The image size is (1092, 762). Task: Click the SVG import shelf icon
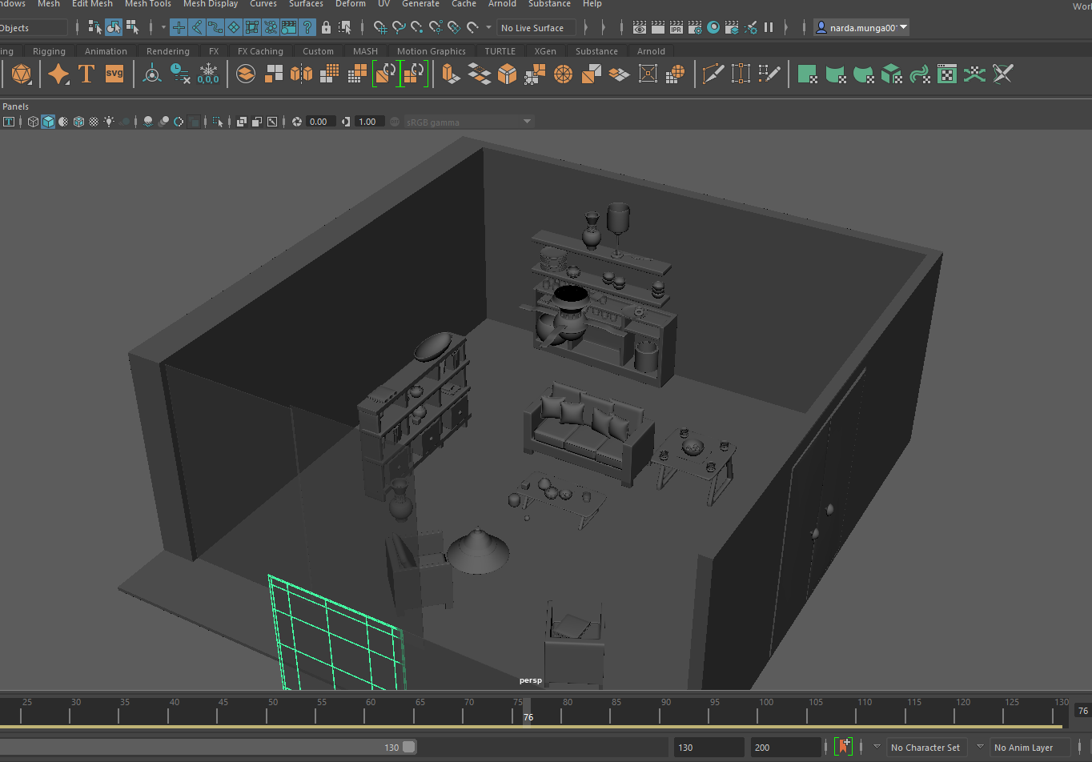point(114,74)
